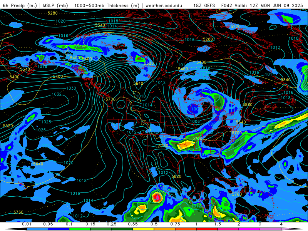Click the '4' legend value label
Screen dimensions: 308x231
pyautogui.click(x=281, y=224)
